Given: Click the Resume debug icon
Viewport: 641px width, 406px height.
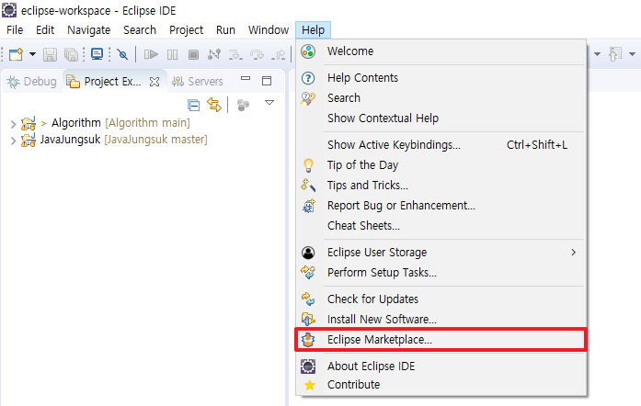Looking at the screenshot, I should click(x=151, y=54).
